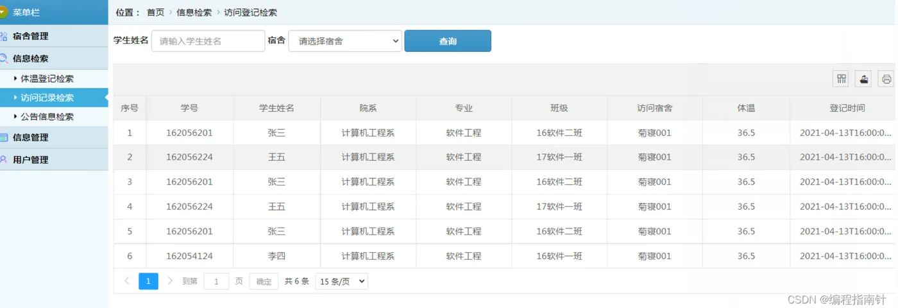The height and width of the screenshot is (308, 898).
Task: Click the 体温 column header
Action: 746,108
